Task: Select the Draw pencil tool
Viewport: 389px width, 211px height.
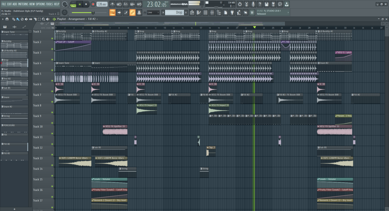Action: tap(14, 19)
